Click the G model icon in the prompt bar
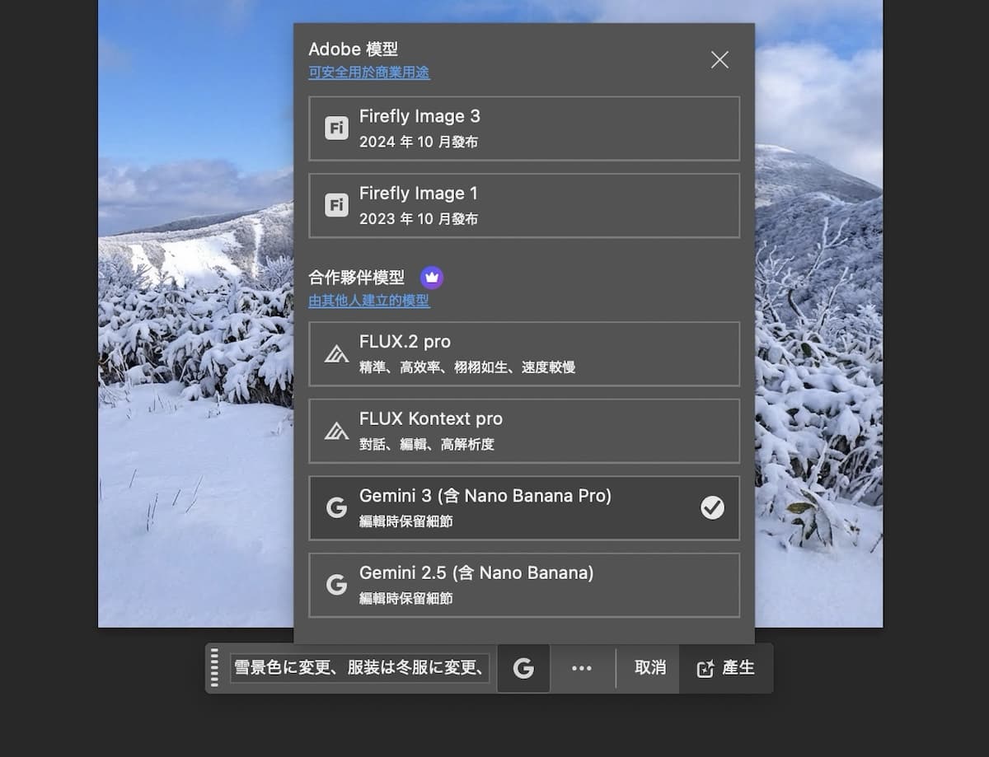This screenshot has height=757, width=989. click(x=523, y=668)
